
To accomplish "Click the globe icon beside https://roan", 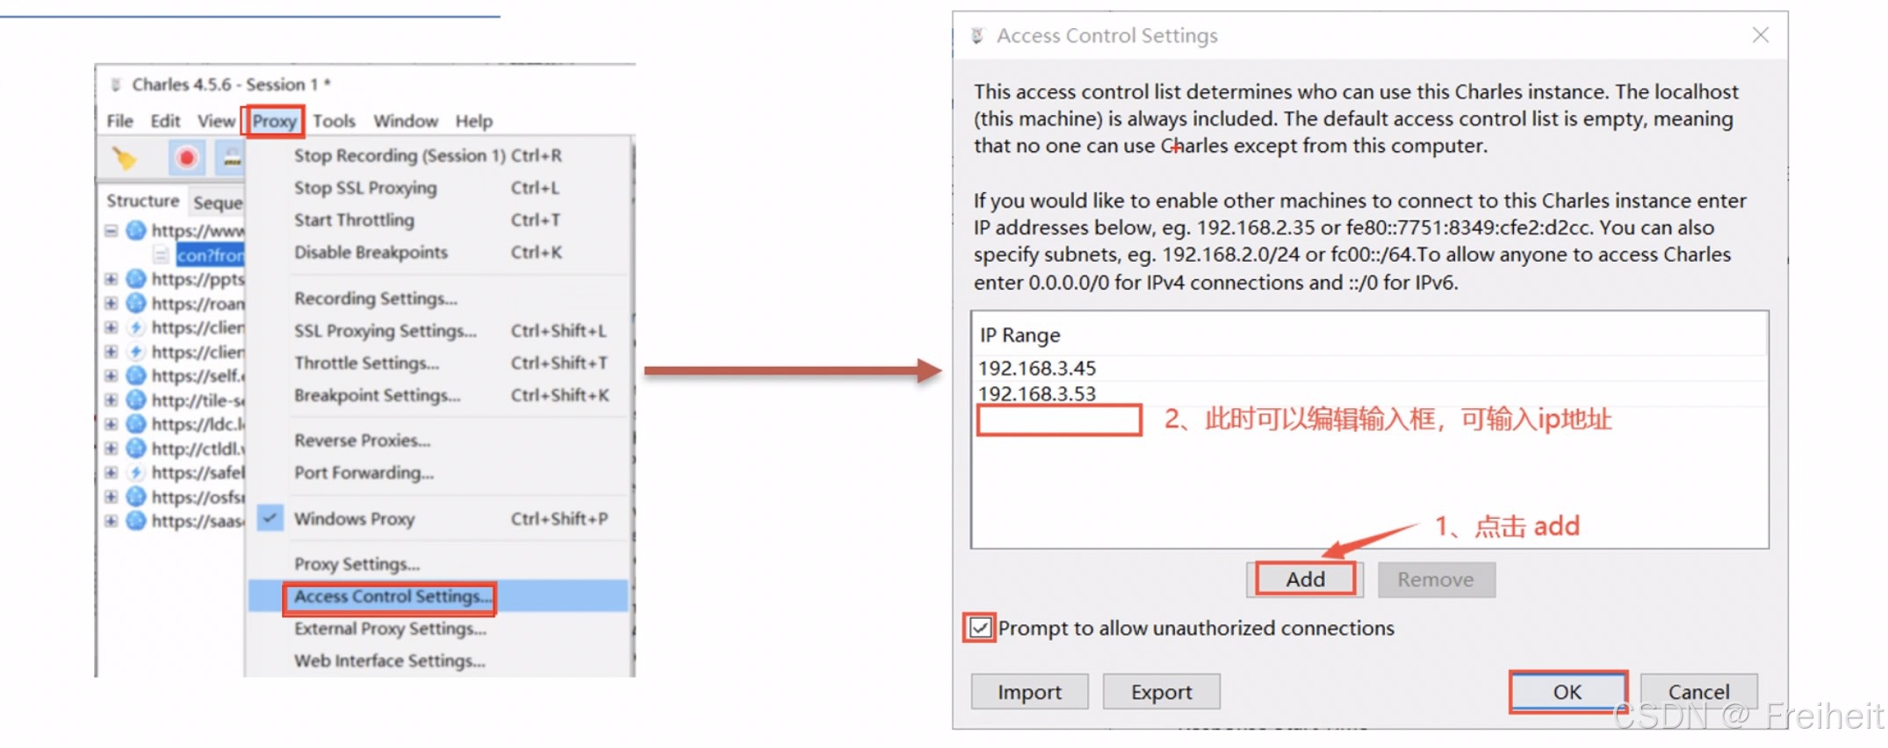I will [136, 303].
